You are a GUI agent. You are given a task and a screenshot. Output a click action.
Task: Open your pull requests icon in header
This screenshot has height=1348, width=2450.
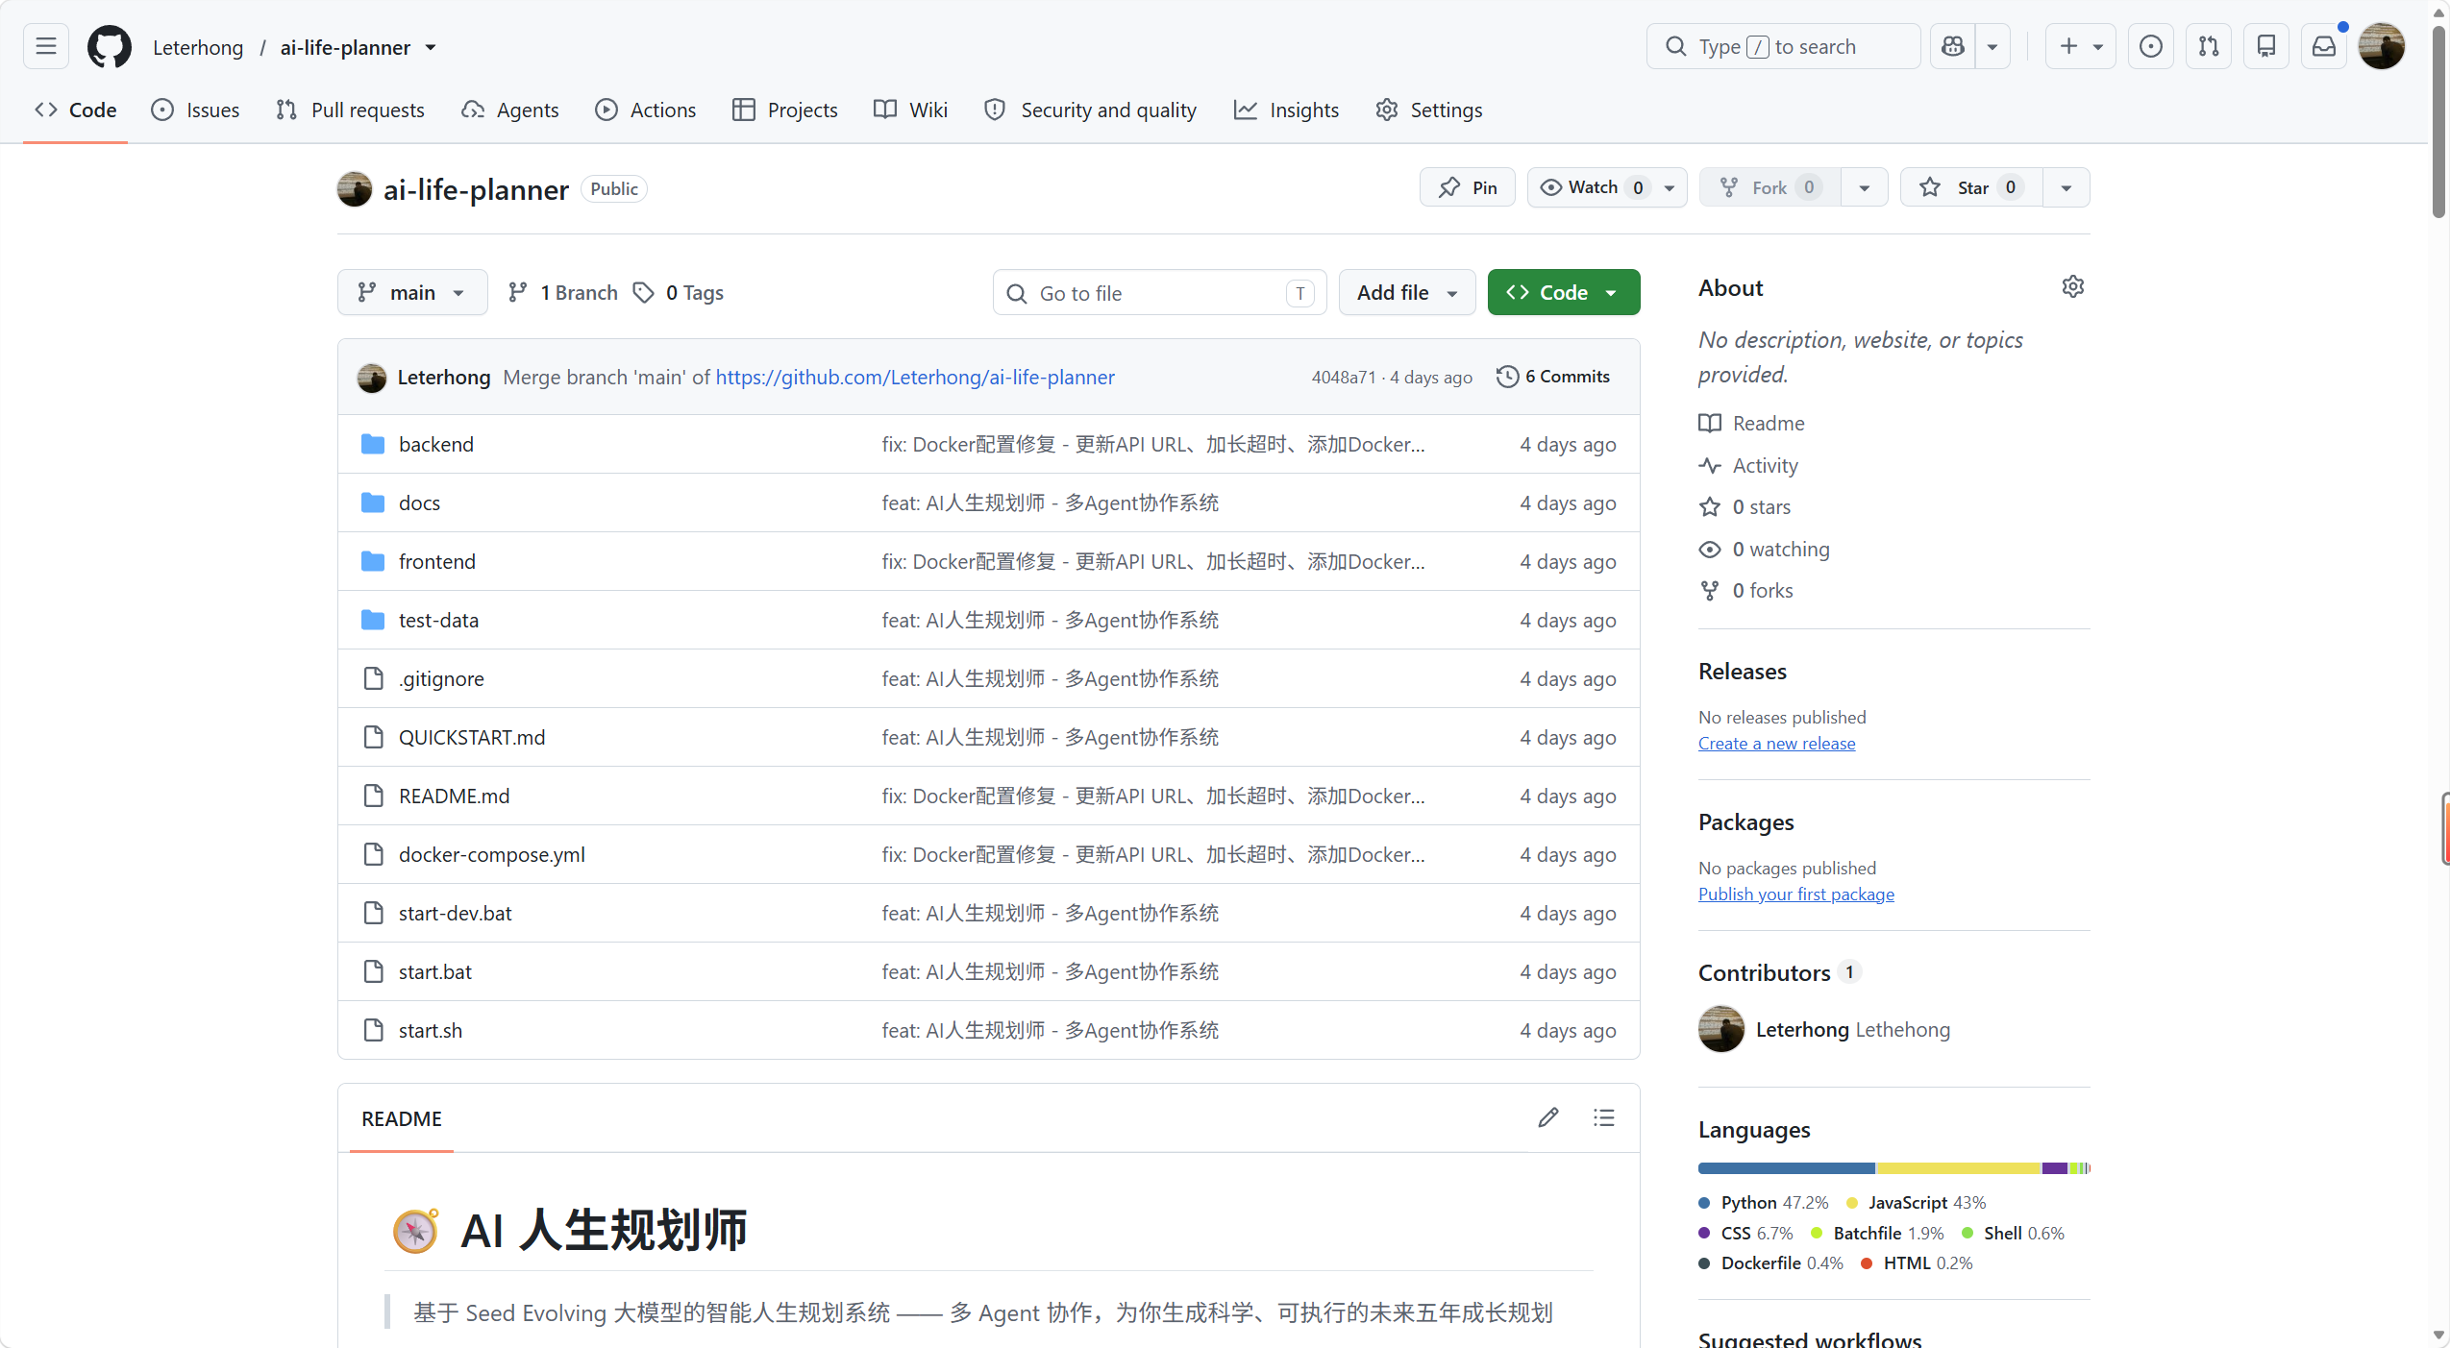(x=2209, y=46)
